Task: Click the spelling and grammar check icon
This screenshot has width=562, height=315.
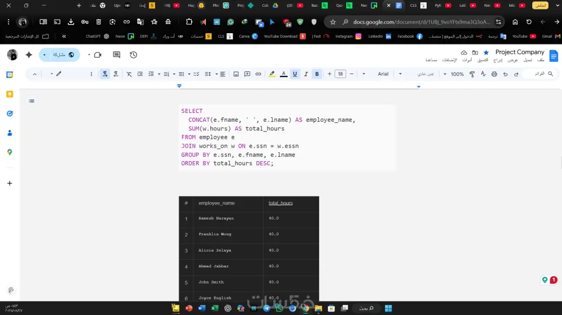Action: click(483, 74)
